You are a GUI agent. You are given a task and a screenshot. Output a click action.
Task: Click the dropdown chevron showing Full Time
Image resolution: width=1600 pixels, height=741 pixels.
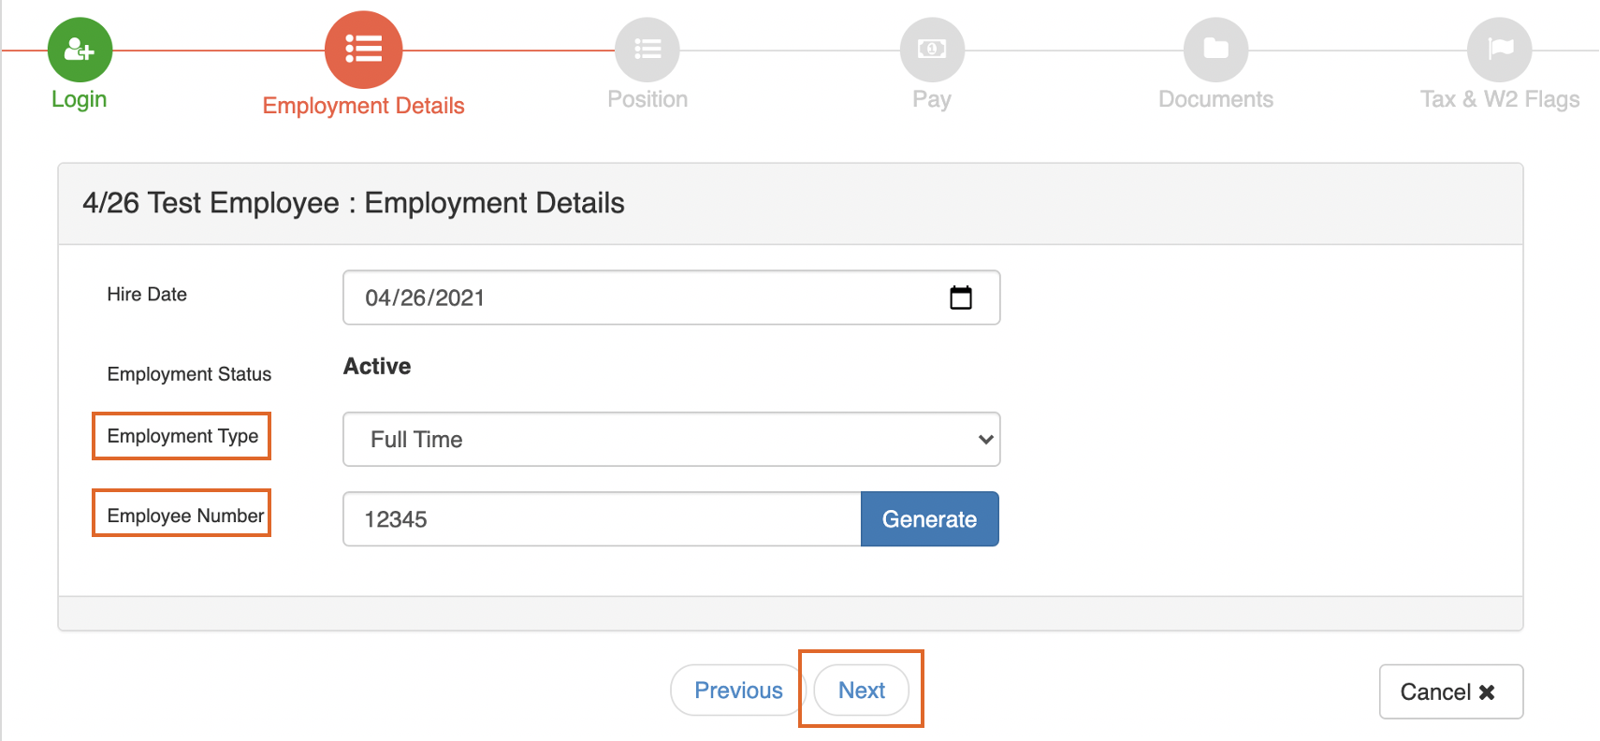pyautogui.click(x=984, y=439)
